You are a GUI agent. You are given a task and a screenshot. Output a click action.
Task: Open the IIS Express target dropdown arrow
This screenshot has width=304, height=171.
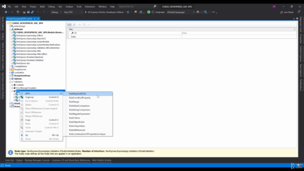(125, 12)
